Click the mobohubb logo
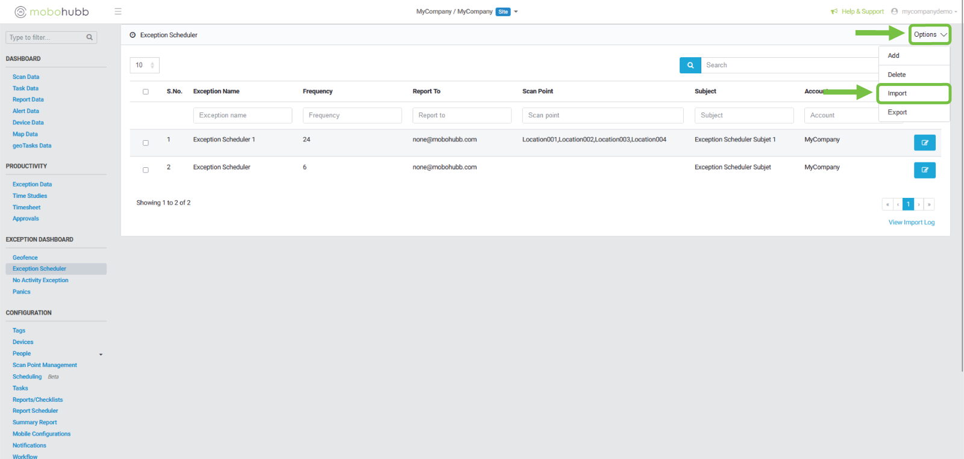 coord(52,11)
